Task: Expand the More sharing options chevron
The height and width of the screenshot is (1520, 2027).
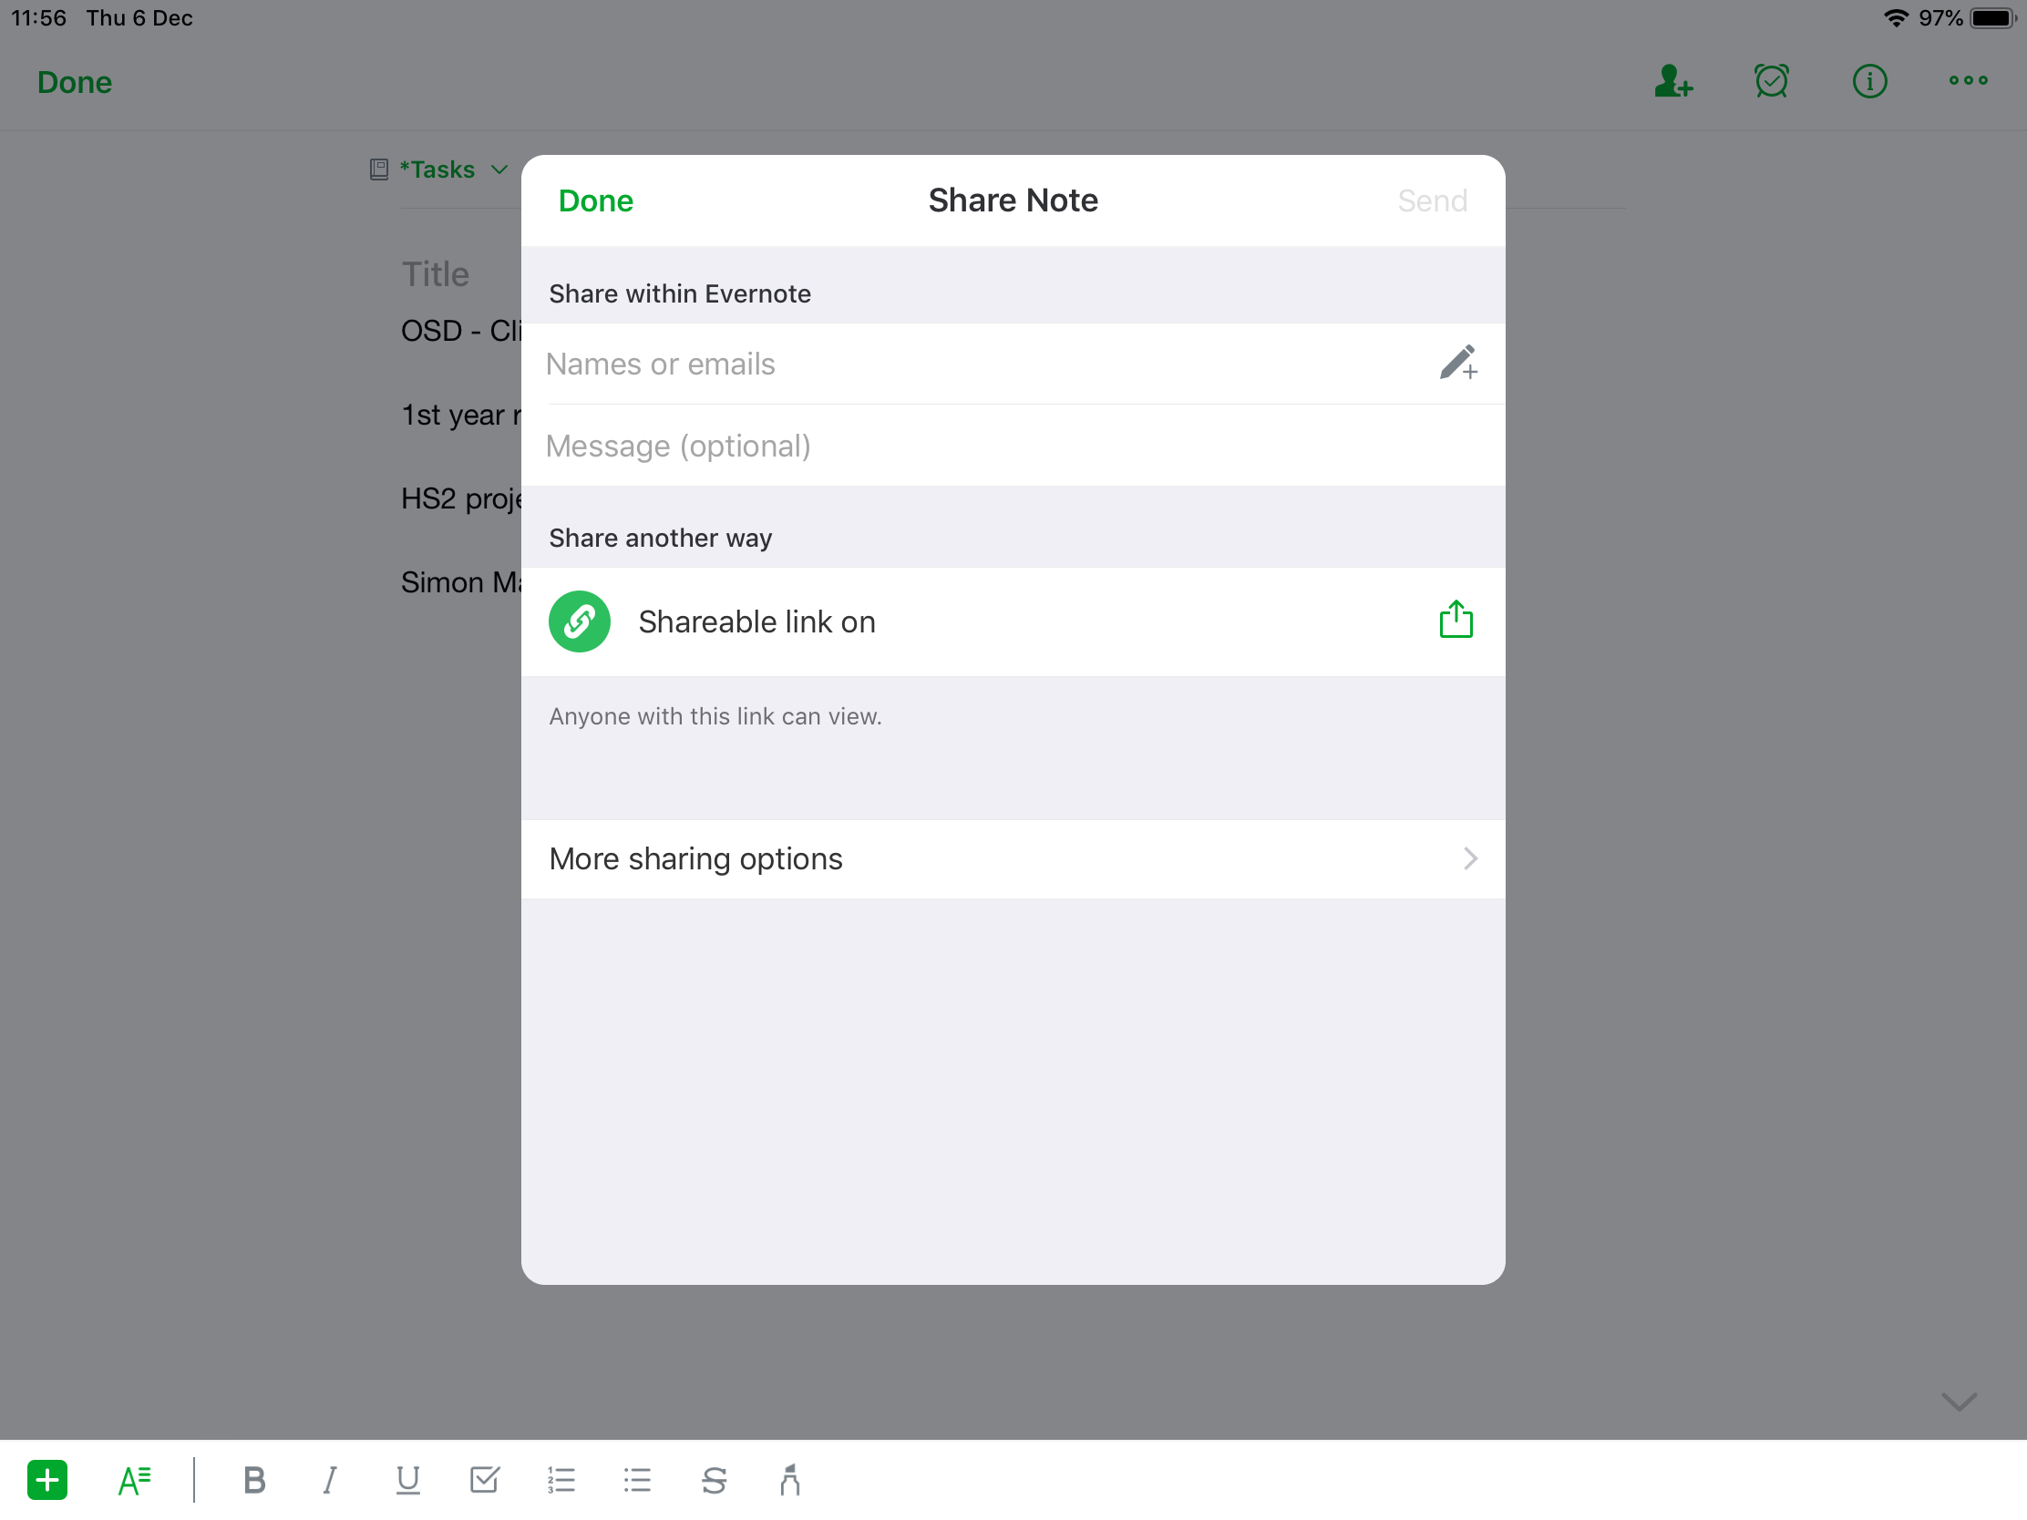Action: 1470,858
